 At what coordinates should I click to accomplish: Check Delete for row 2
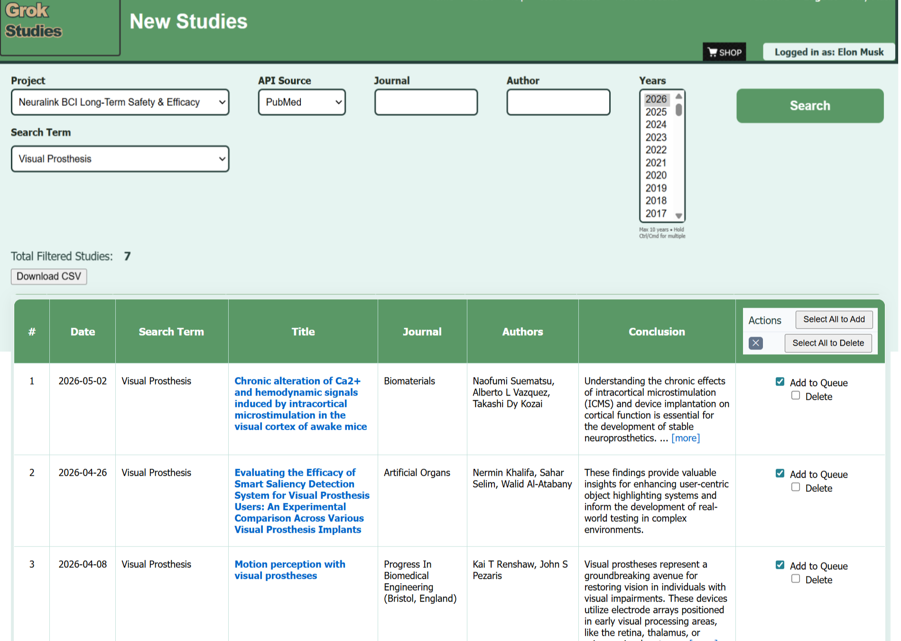[796, 487]
